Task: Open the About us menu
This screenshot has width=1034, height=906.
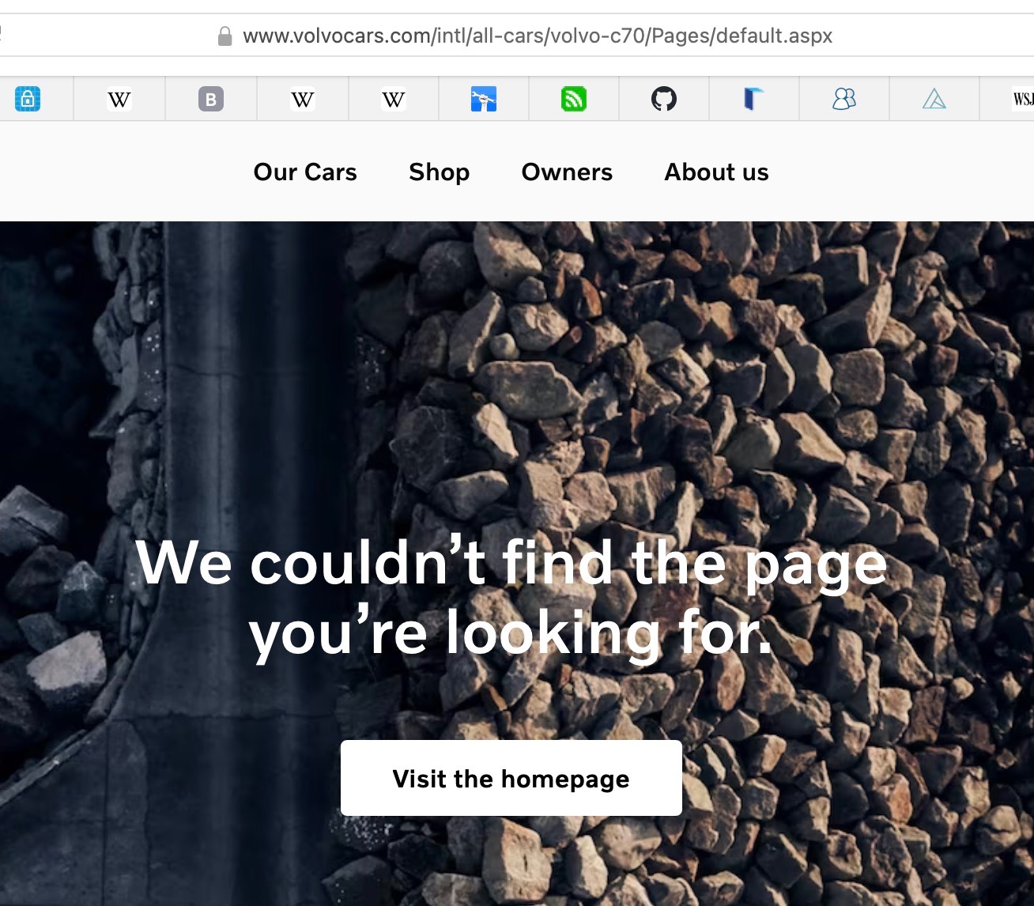Action: point(716,172)
